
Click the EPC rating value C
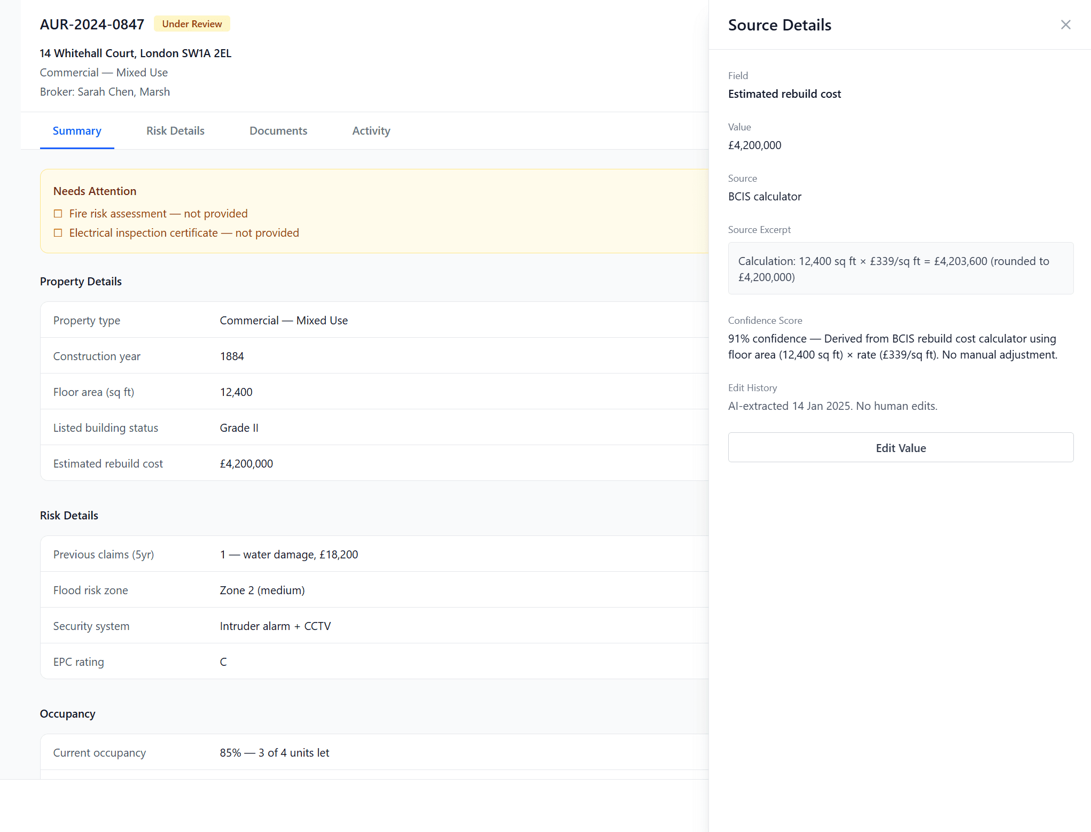(x=223, y=662)
